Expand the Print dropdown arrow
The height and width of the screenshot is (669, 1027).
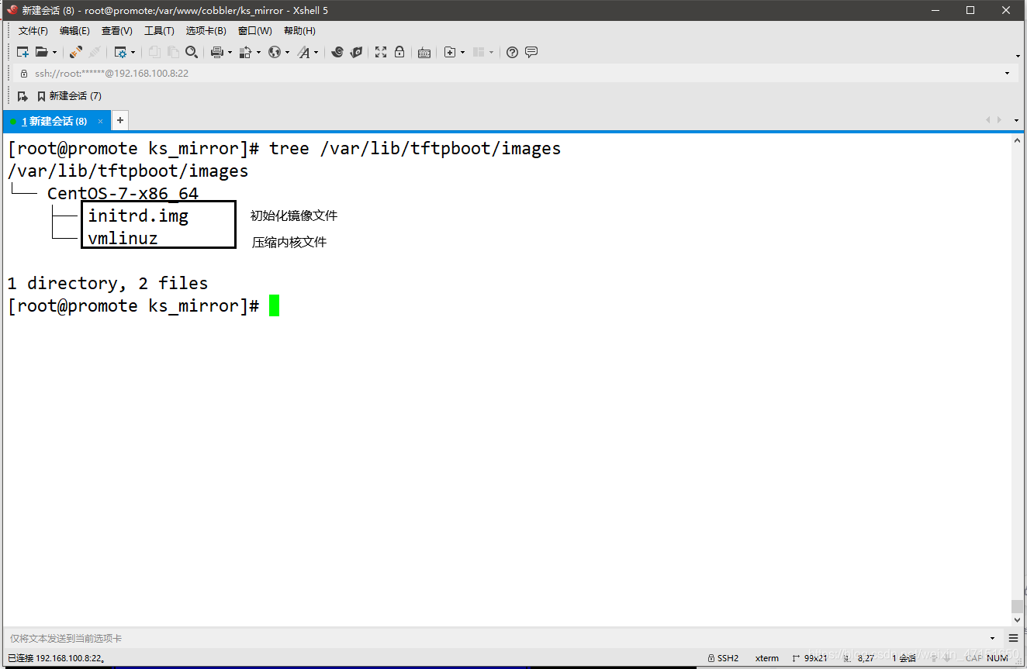pos(230,52)
